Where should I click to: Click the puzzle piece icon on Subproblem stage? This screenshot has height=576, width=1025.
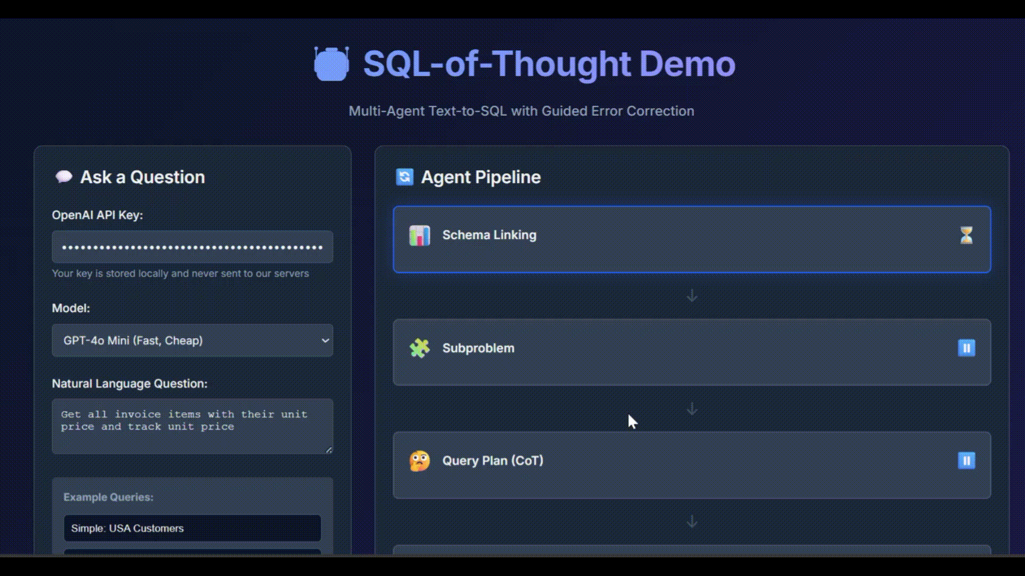pyautogui.click(x=420, y=348)
